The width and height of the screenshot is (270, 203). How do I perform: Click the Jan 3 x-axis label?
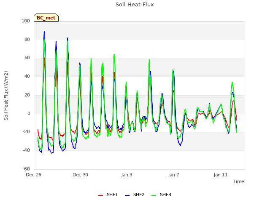pos(127,175)
